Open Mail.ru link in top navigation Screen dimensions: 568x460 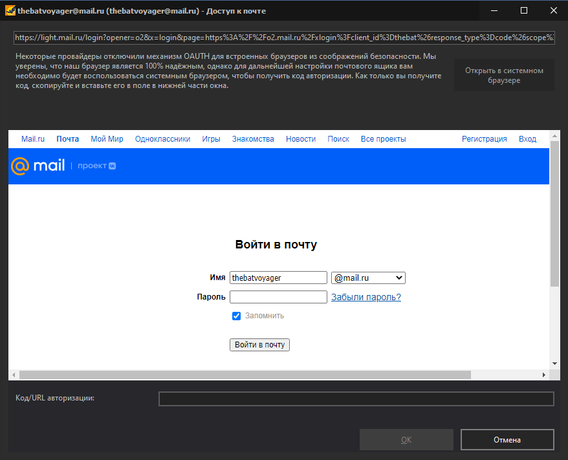coord(33,139)
